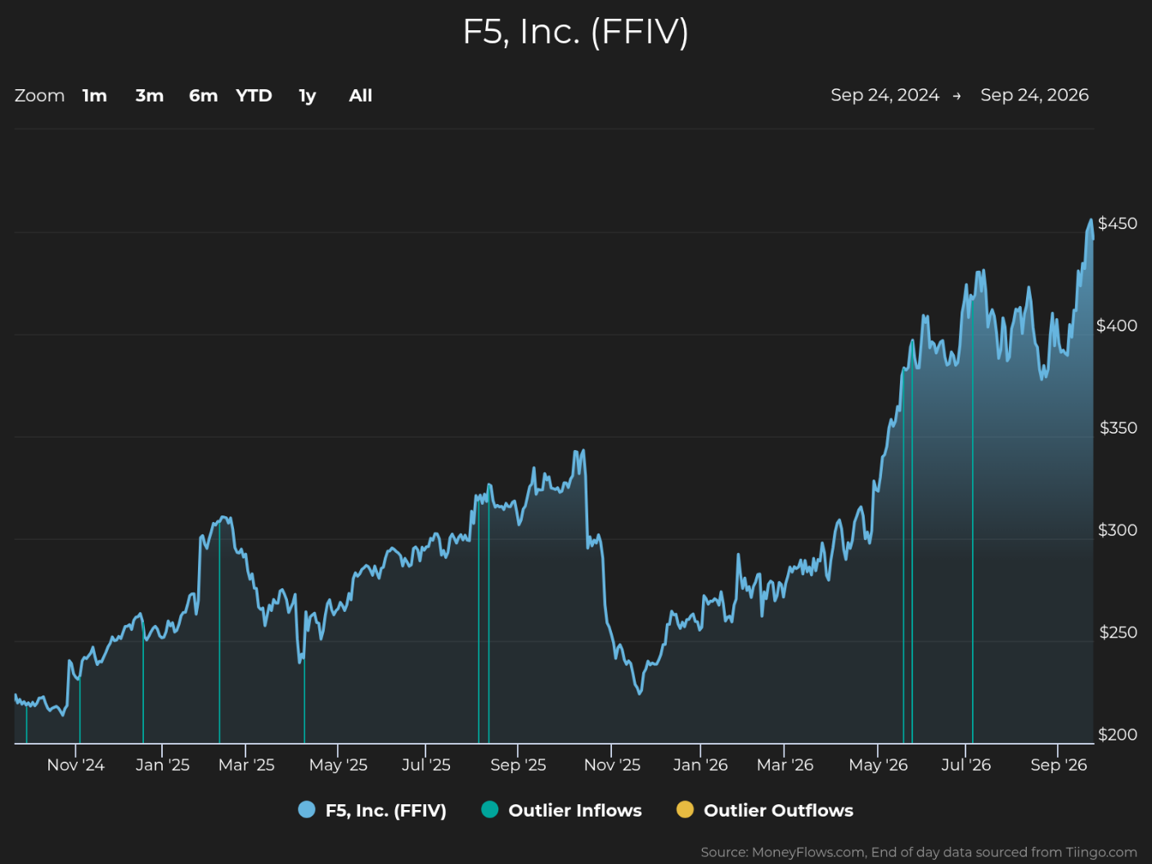Edit the start date Sep 24, 2024
Screen dimensions: 1152x864
[x=885, y=95]
